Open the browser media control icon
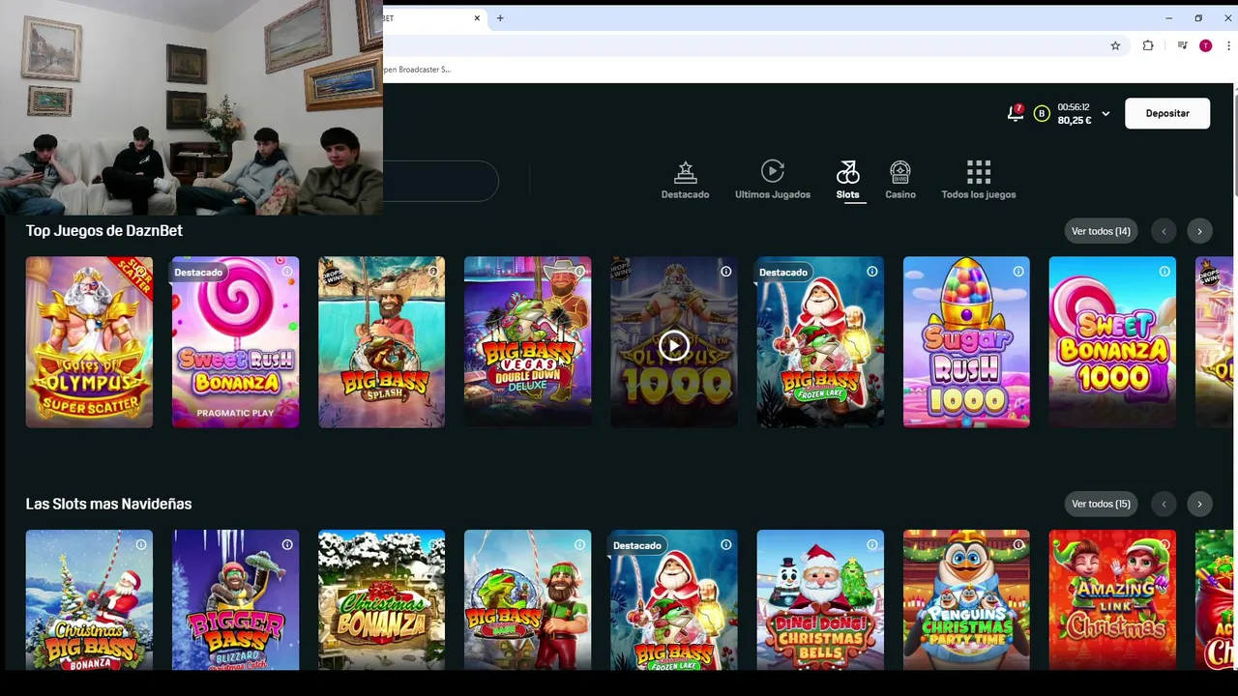This screenshot has width=1238, height=696. tap(1182, 45)
